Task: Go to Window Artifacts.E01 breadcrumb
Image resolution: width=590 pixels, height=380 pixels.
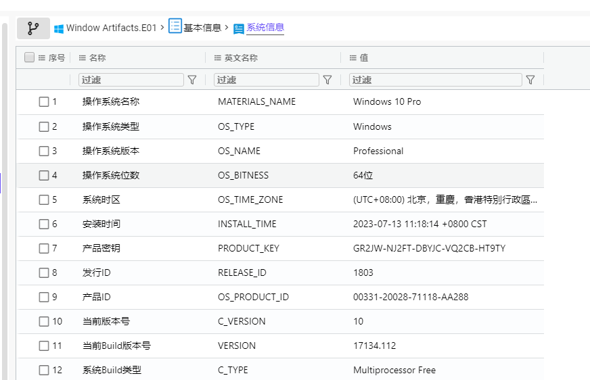Action: pyautogui.click(x=112, y=28)
